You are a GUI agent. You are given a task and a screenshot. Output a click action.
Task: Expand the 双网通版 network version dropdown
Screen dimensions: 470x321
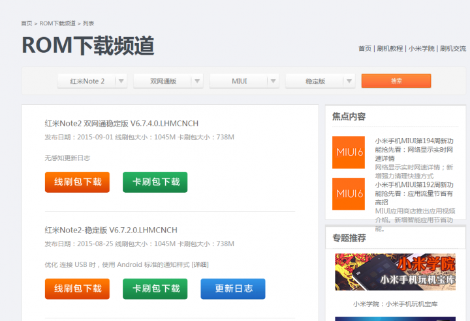tap(168, 81)
